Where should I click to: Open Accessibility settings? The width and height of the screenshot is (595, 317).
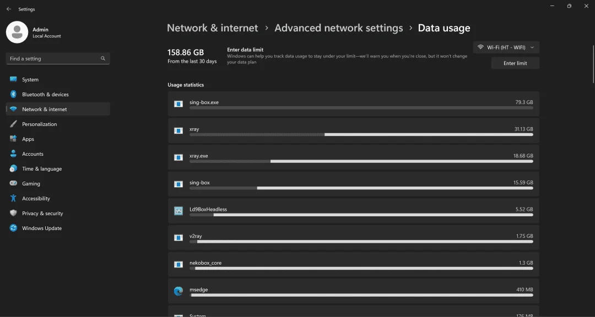[58, 198]
